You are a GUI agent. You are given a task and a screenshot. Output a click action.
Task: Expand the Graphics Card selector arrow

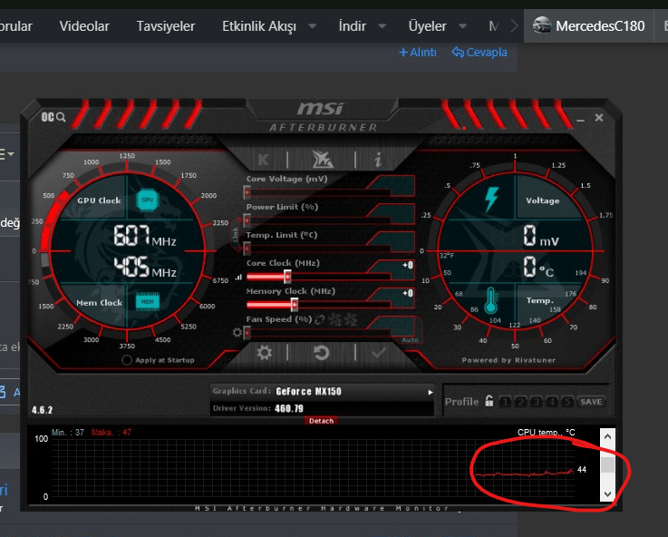coord(431,392)
